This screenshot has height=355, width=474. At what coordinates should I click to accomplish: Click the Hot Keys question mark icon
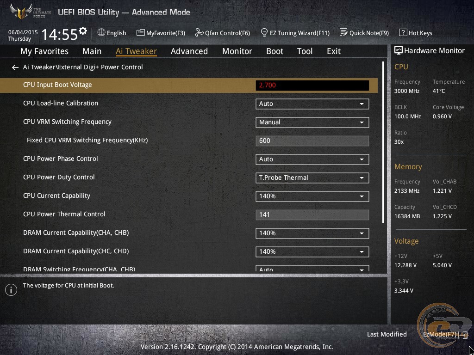click(403, 33)
